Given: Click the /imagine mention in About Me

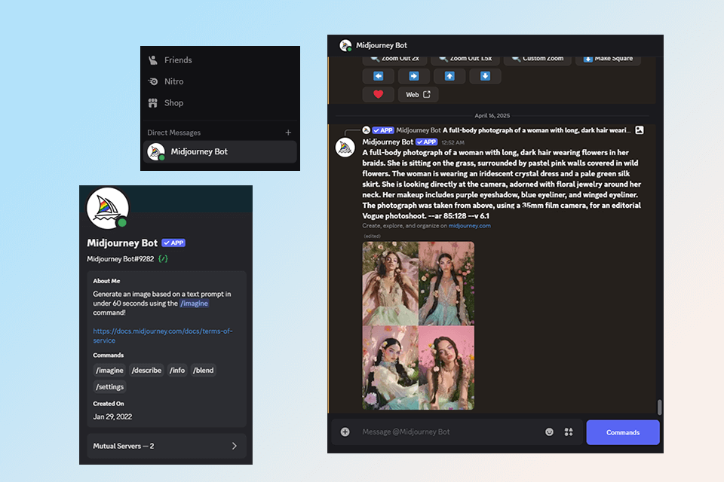Looking at the screenshot, I should pos(194,303).
